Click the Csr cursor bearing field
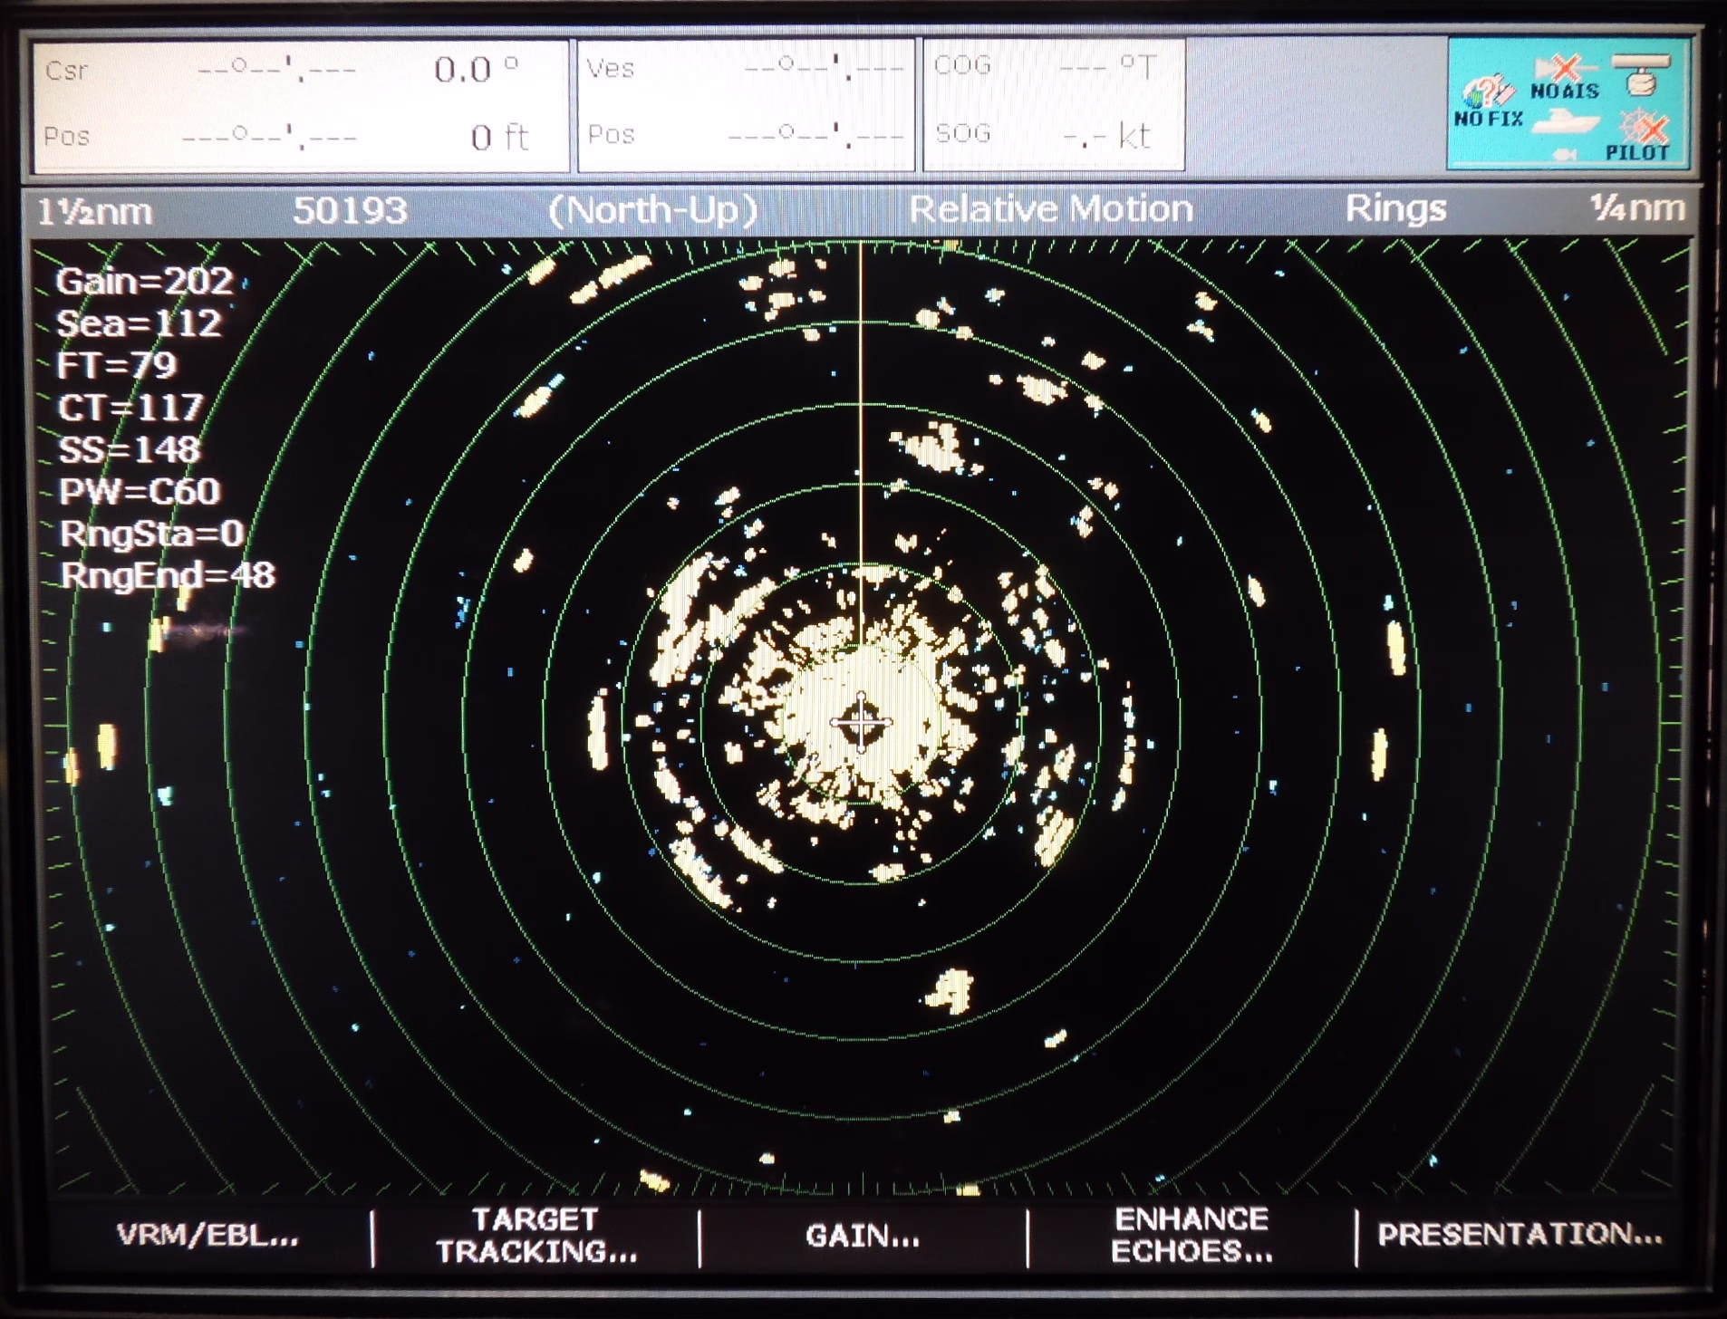The image size is (1727, 1319). tap(301, 72)
